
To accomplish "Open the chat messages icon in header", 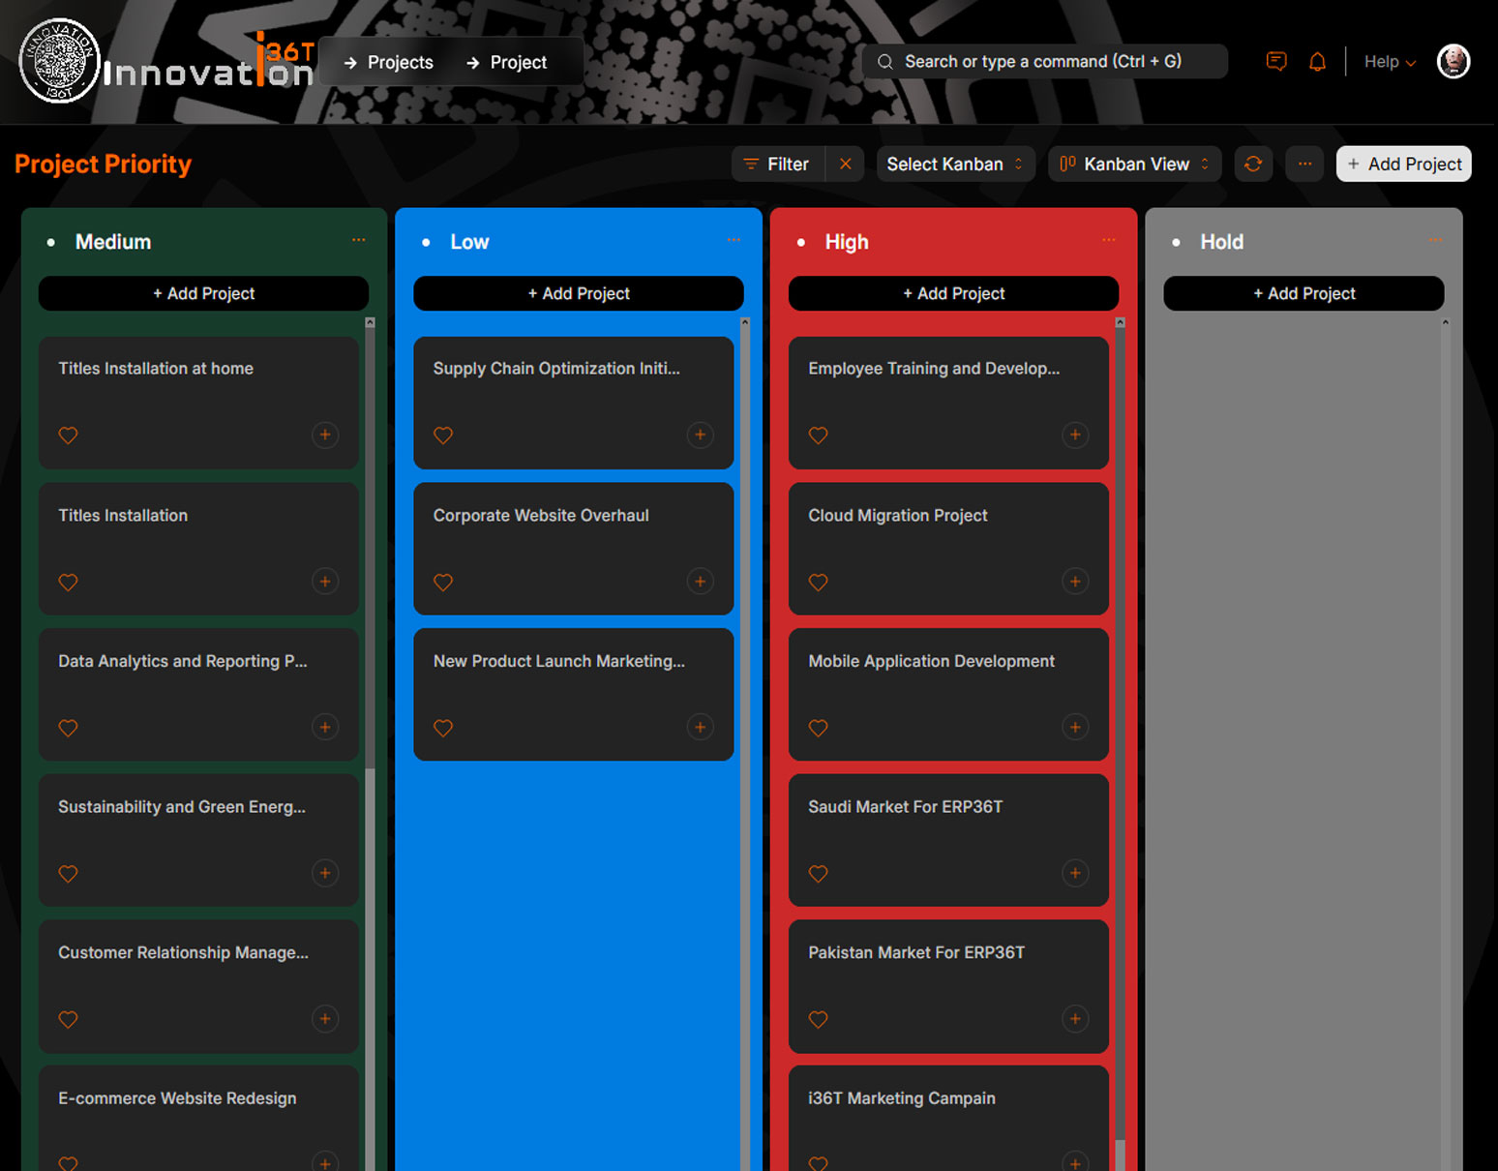I will pyautogui.click(x=1276, y=62).
